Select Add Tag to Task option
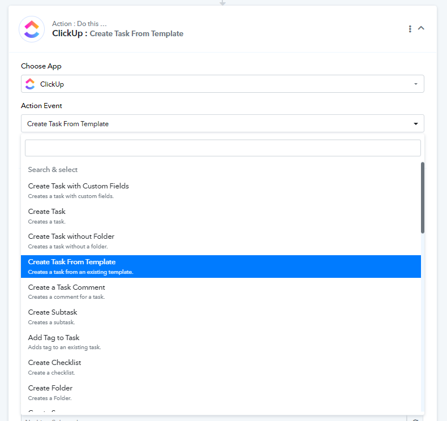The height and width of the screenshot is (421, 447). (x=221, y=342)
